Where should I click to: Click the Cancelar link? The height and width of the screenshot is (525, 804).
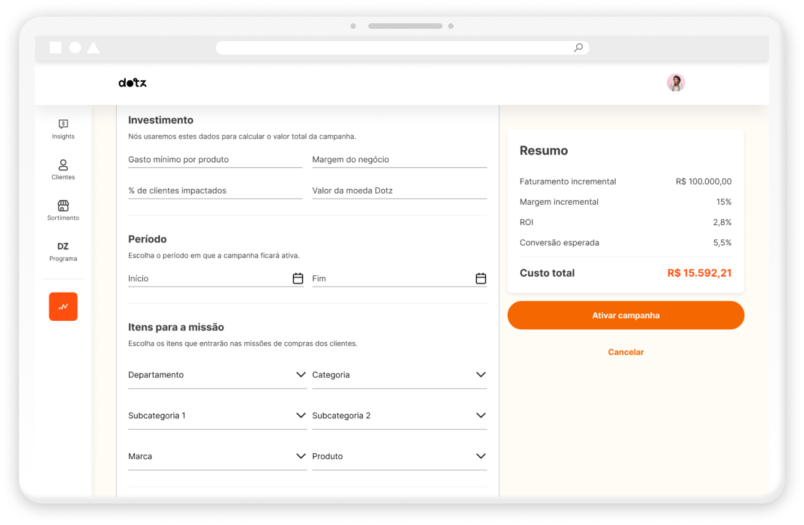click(626, 352)
